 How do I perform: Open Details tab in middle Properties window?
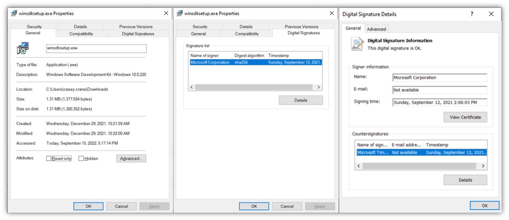(x=246, y=27)
